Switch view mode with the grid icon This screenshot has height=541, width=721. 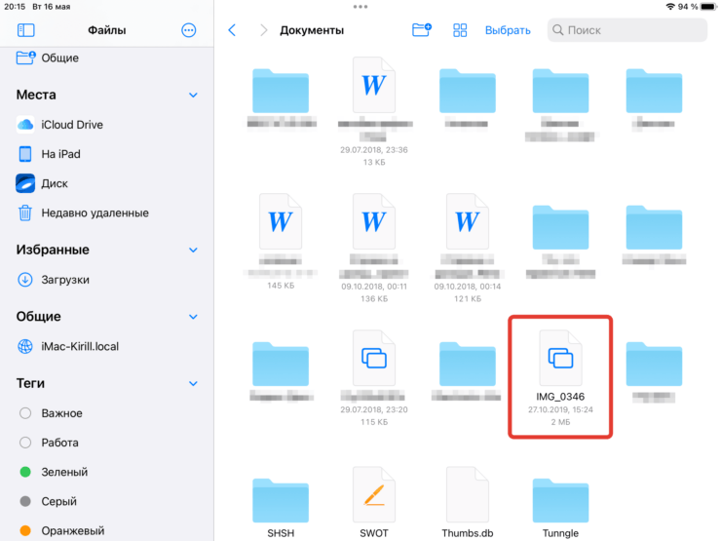pyautogui.click(x=461, y=30)
